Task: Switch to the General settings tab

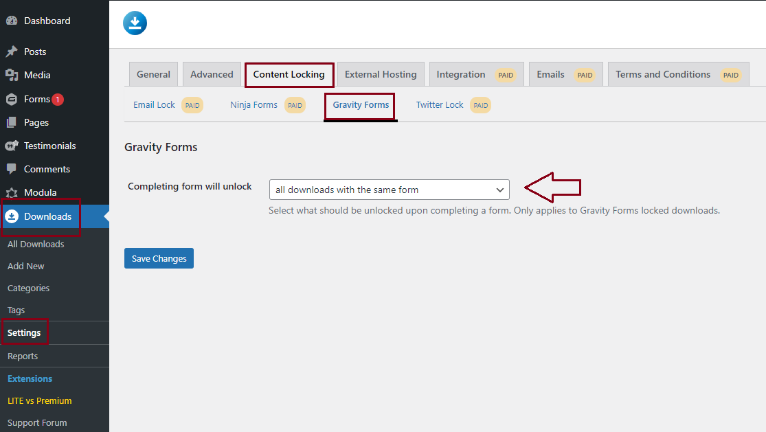Action: tap(153, 74)
